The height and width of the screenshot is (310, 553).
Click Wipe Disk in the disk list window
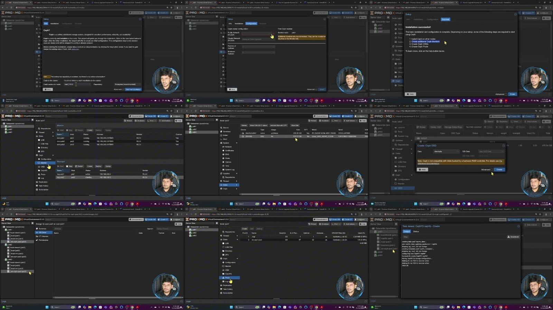coord(295,126)
